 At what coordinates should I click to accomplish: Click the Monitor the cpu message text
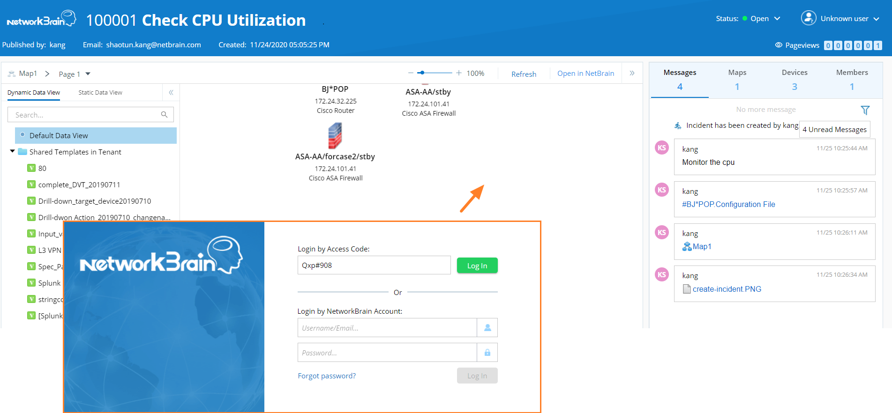(708, 162)
